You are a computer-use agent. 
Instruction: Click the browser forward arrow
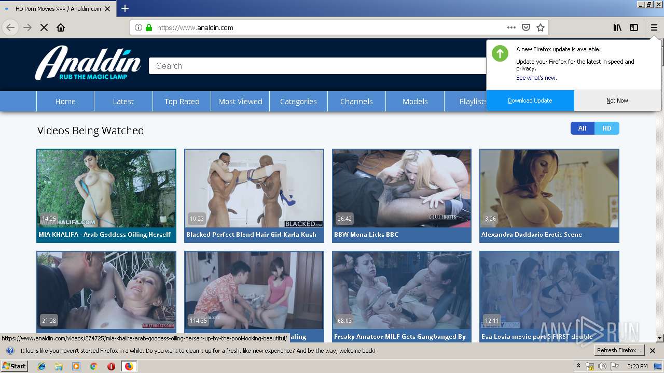point(27,27)
